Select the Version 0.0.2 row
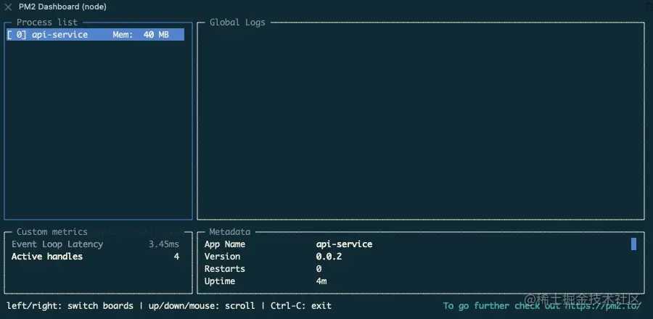The width and height of the screenshot is (653, 319). (273, 257)
